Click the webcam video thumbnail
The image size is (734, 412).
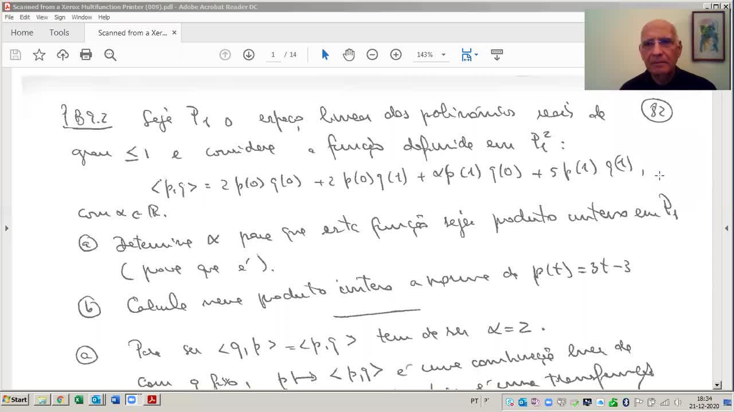pyautogui.click(x=658, y=50)
